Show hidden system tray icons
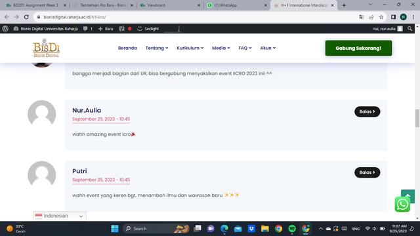420x236 pixels. [321, 229]
